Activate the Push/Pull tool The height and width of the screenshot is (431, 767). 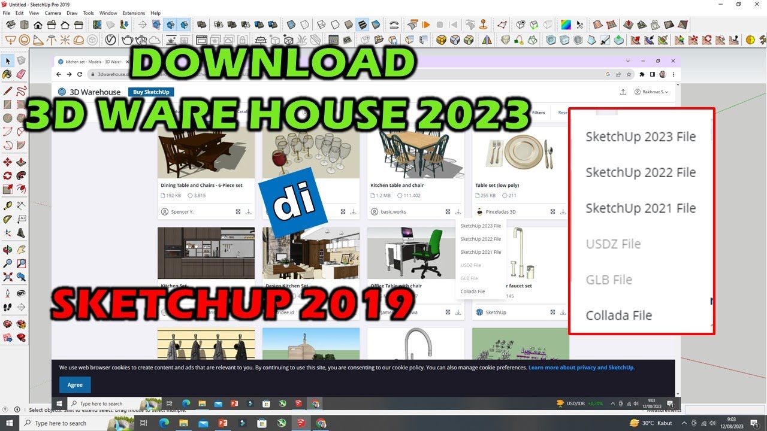(21, 162)
